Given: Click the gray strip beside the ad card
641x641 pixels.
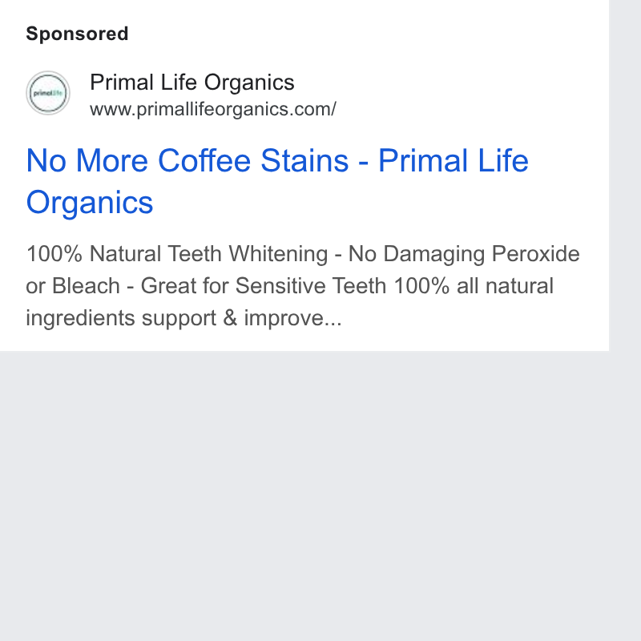Looking at the screenshot, I should click(x=625, y=175).
